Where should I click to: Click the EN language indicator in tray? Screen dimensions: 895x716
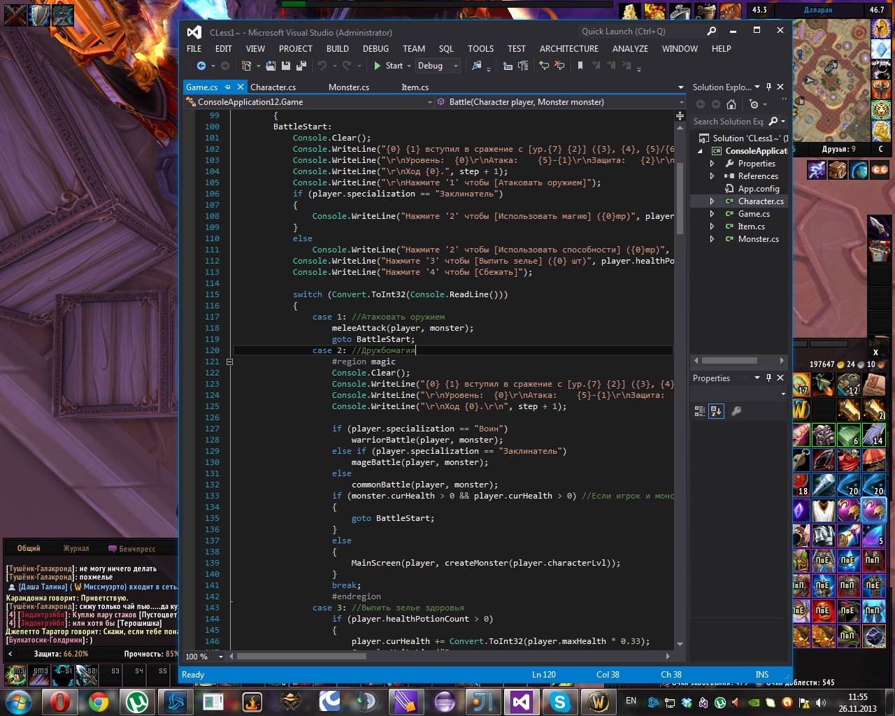(x=631, y=701)
